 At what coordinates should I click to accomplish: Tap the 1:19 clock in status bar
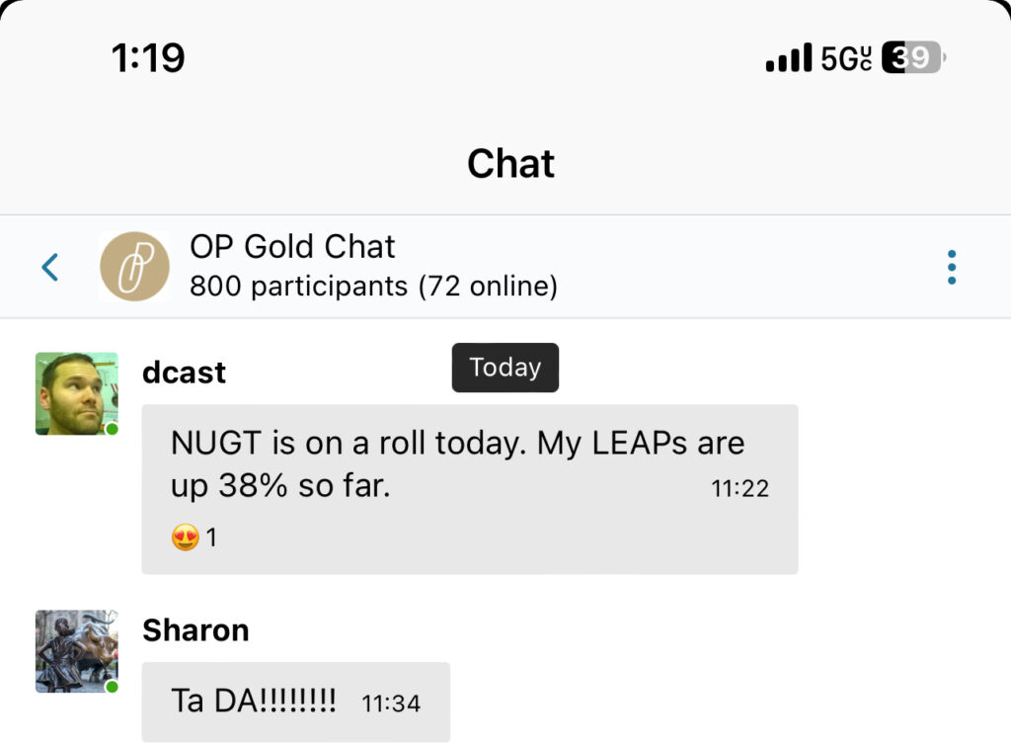[148, 58]
